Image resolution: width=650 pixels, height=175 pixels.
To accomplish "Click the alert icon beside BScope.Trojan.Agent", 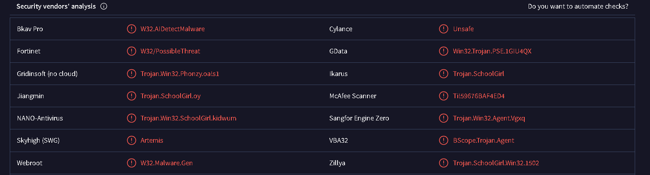I will [x=444, y=140].
